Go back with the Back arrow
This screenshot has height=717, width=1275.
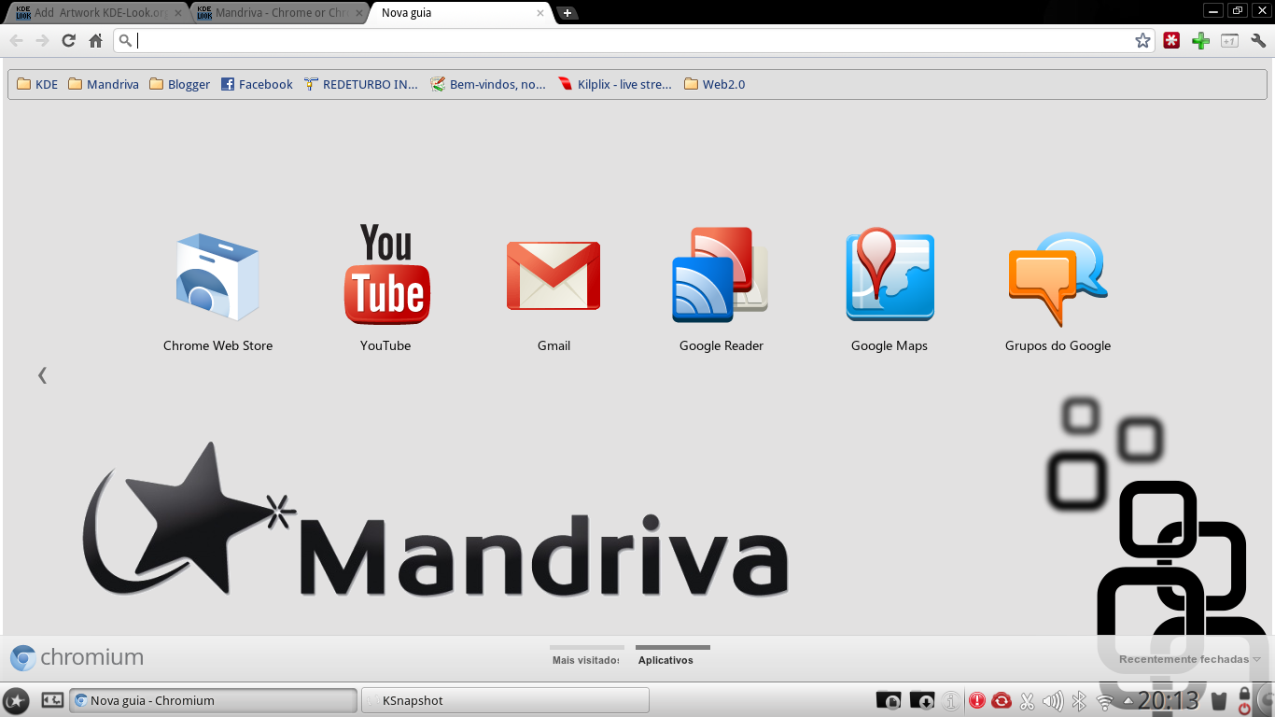(x=16, y=40)
